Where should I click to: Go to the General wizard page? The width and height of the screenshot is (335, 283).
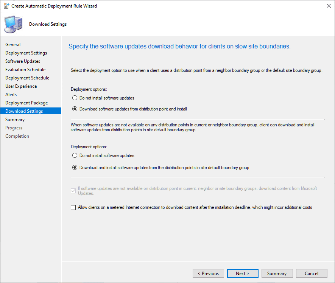pos(13,45)
